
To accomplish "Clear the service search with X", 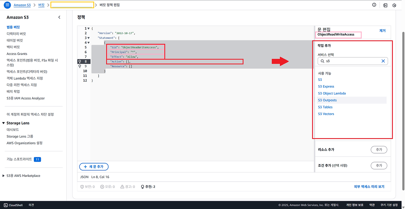I will (x=383, y=61).
